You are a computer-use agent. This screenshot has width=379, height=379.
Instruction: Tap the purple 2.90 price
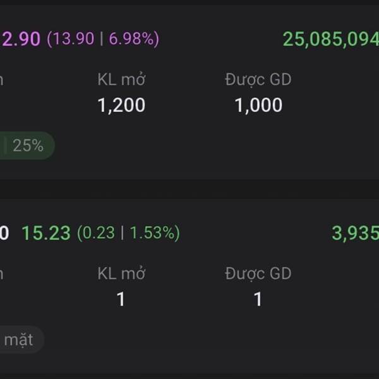point(21,39)
